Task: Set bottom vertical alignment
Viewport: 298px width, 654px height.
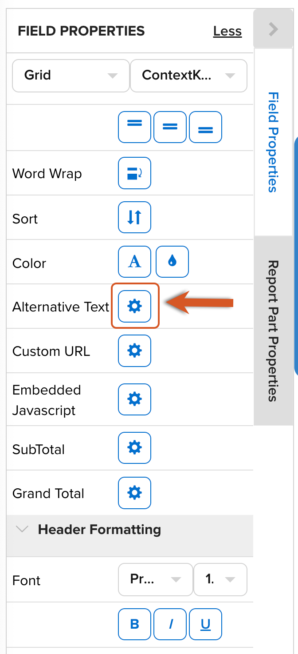Action: (205, 127)
